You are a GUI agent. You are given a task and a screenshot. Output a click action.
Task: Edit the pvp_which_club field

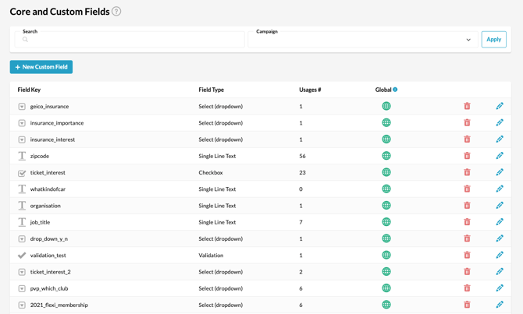(x=500, y=288)
